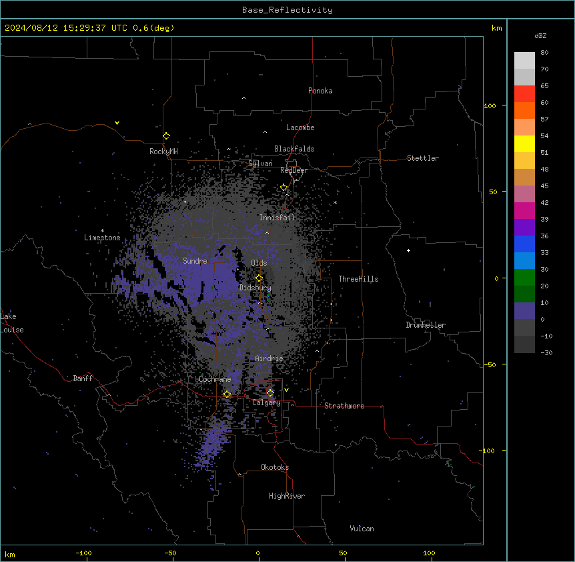The width and height of the screenshot is (575, 562).
Task: Pick the bright yellow swatch in dBZ legend
Action: [x=524, y=144]
